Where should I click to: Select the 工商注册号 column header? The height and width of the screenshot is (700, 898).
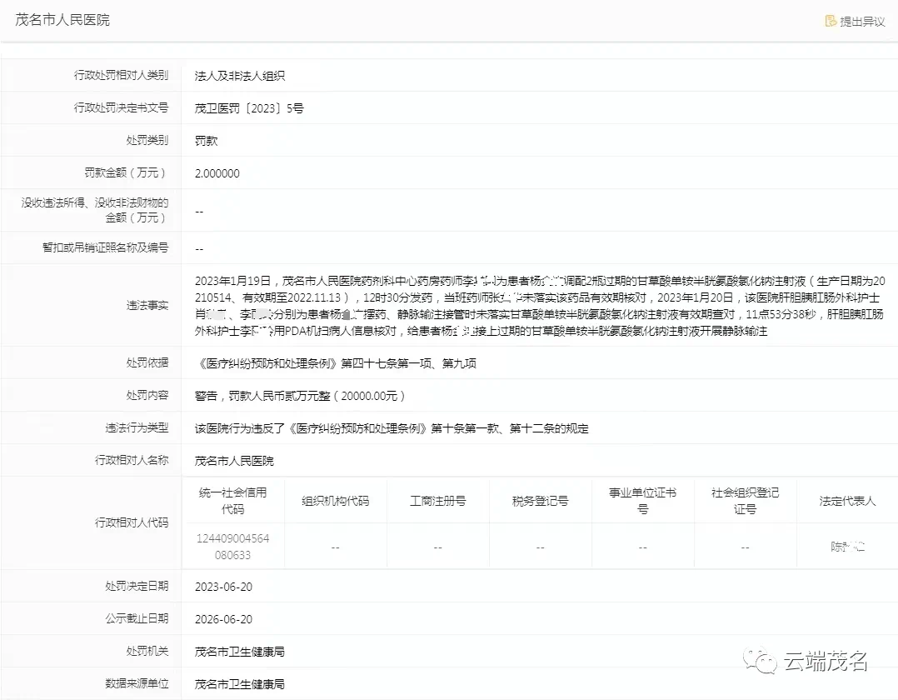(x=438, y=499)
